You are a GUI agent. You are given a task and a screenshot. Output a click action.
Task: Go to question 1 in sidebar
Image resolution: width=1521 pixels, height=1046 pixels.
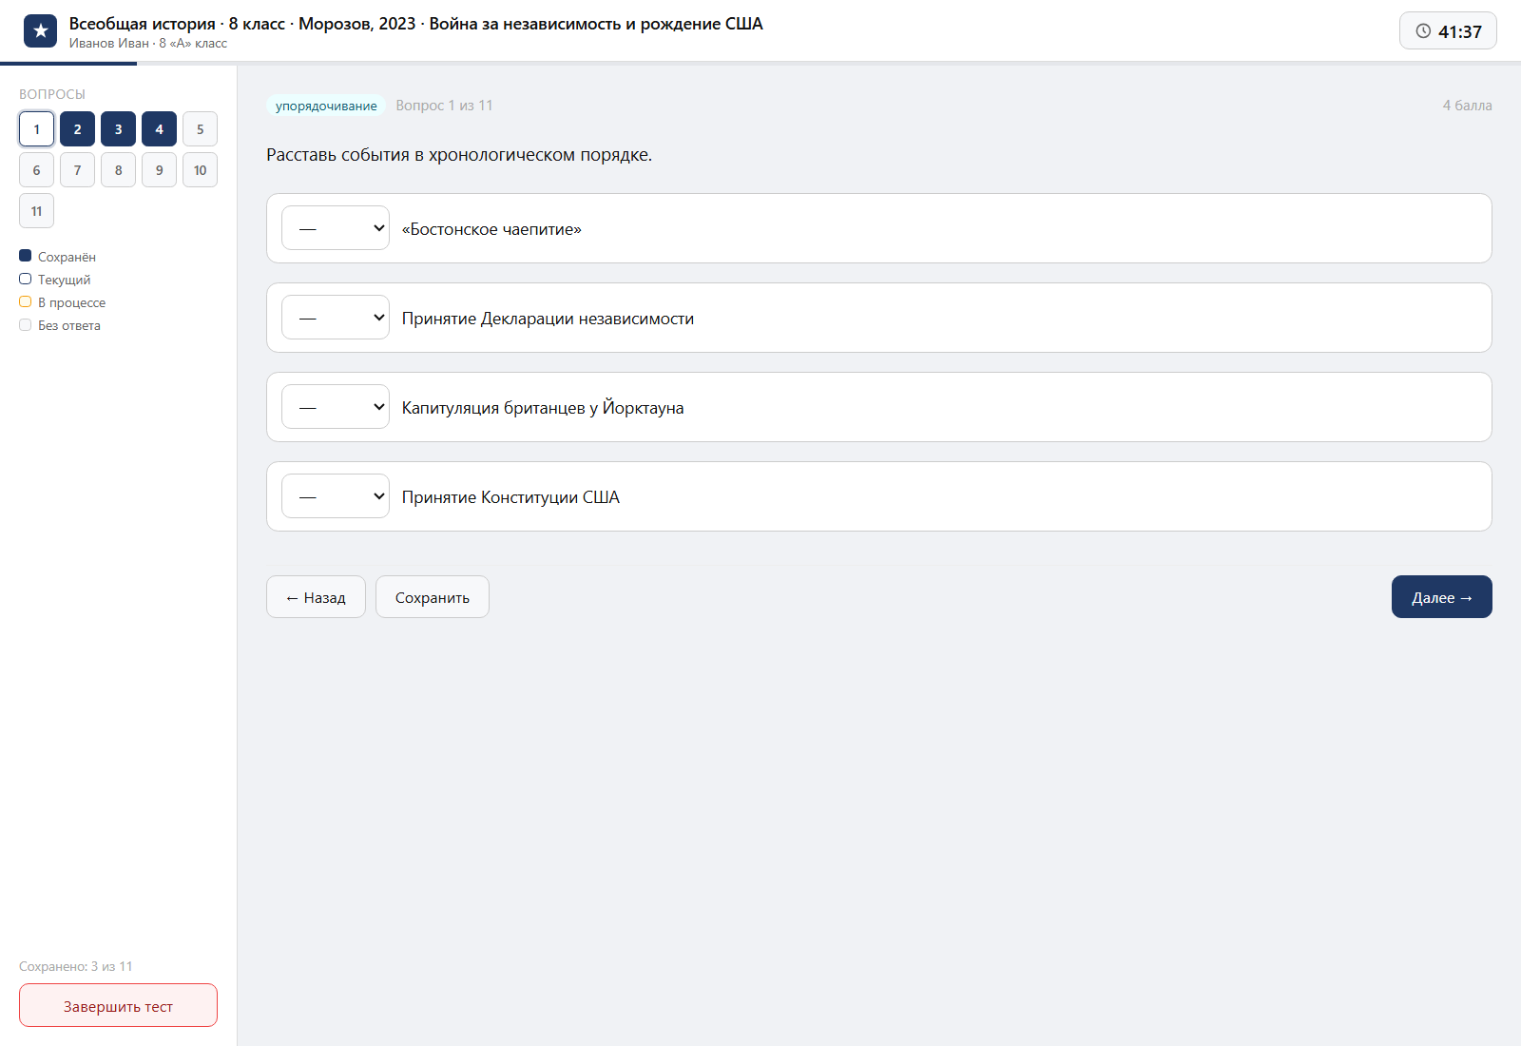coord(36,129)
